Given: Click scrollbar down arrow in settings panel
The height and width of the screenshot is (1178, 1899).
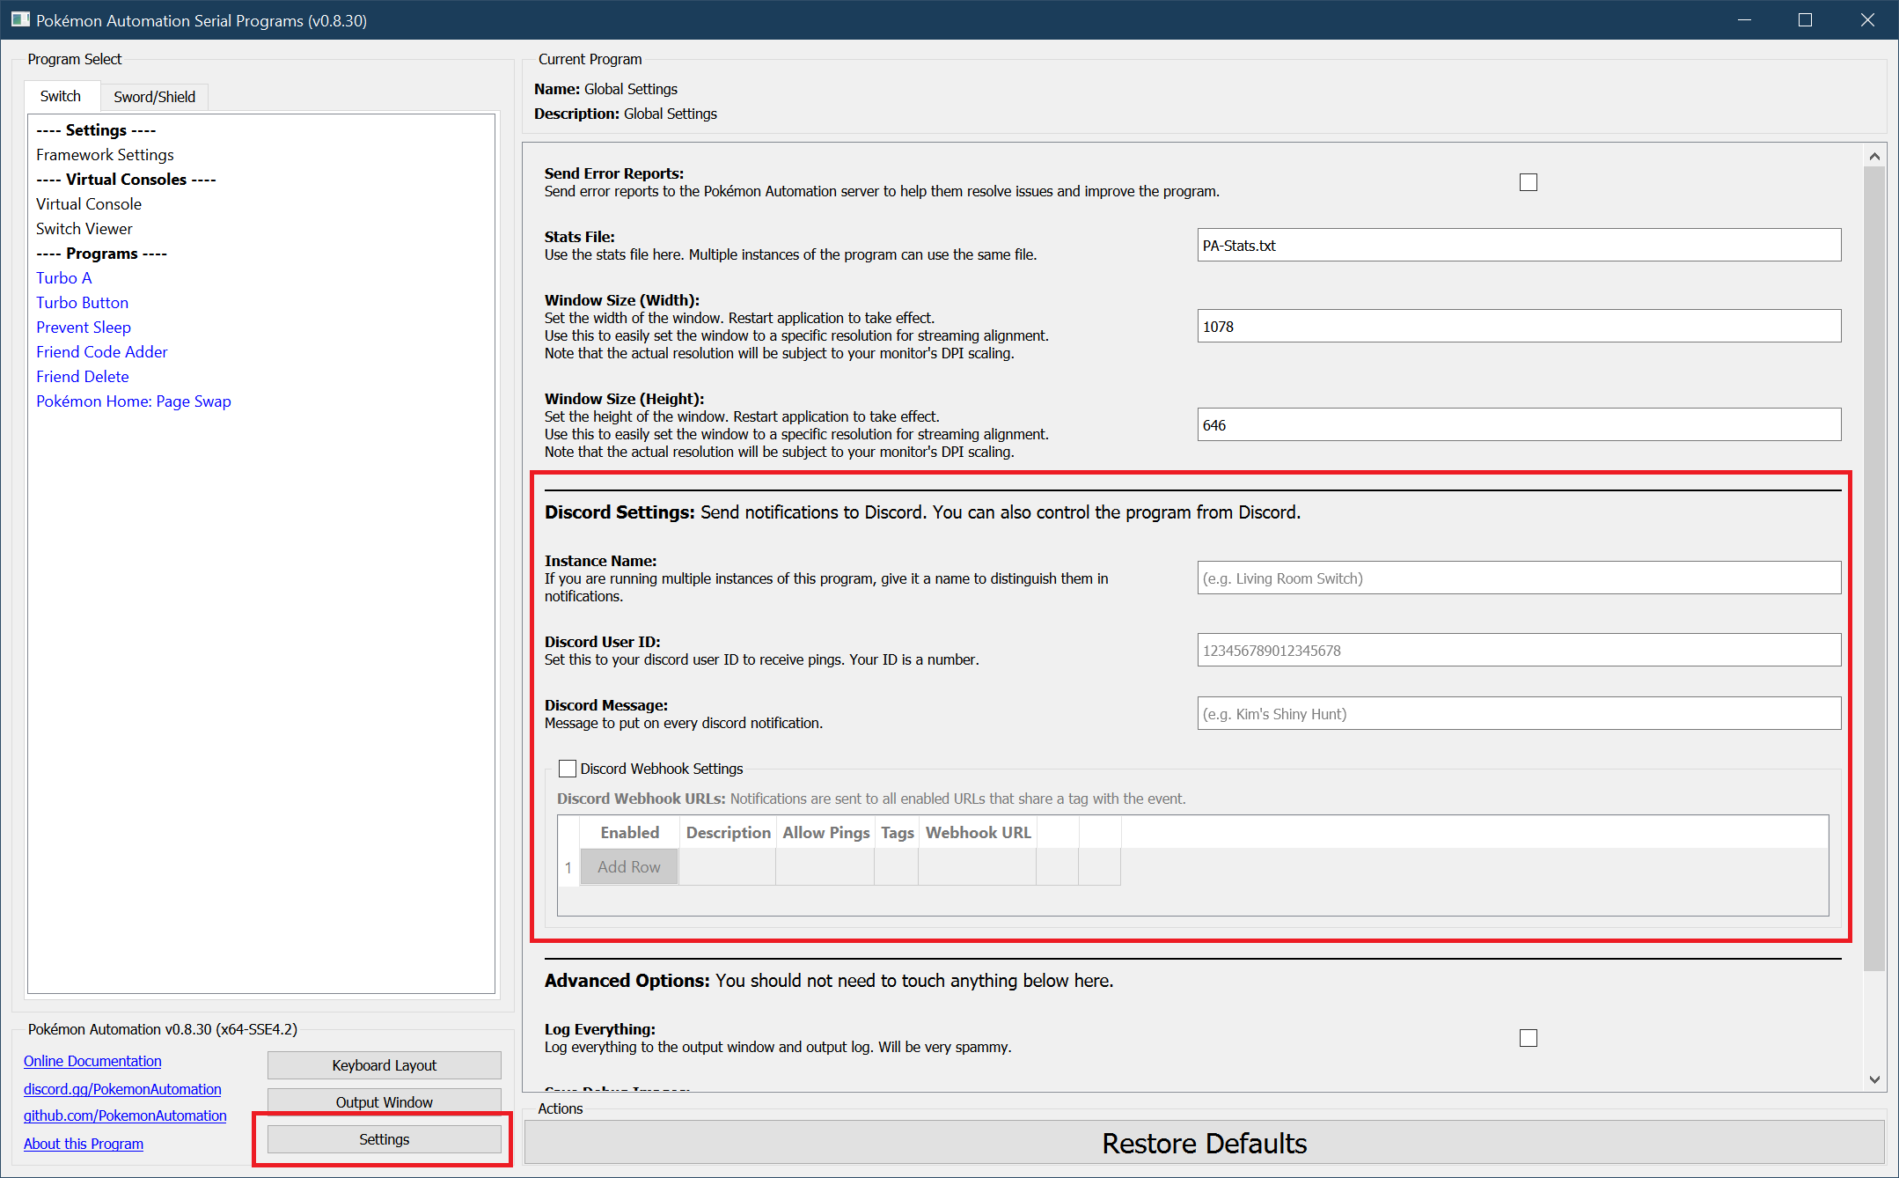Looking at the screenshot, I should (1874, 1079).
